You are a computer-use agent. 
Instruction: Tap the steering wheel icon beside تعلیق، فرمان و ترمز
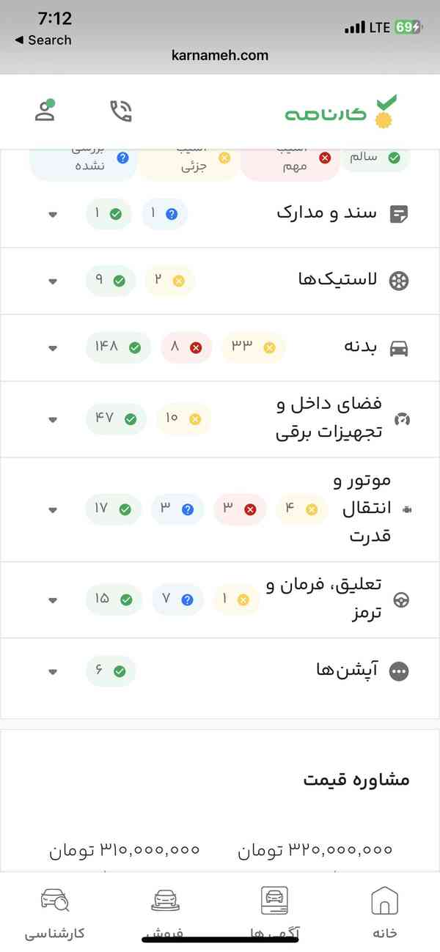coord(401,600)
